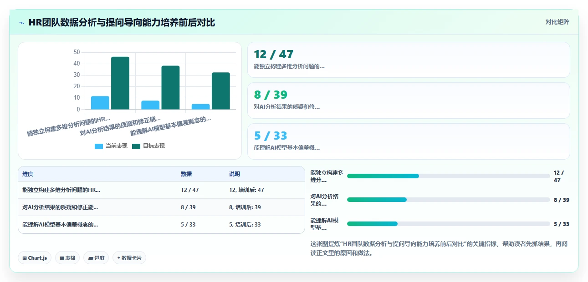Image resolution: width=588 pixels, height=282 pixels.
Task: Click the dark green bar reaching 38
Action: [x=170, y=88]
